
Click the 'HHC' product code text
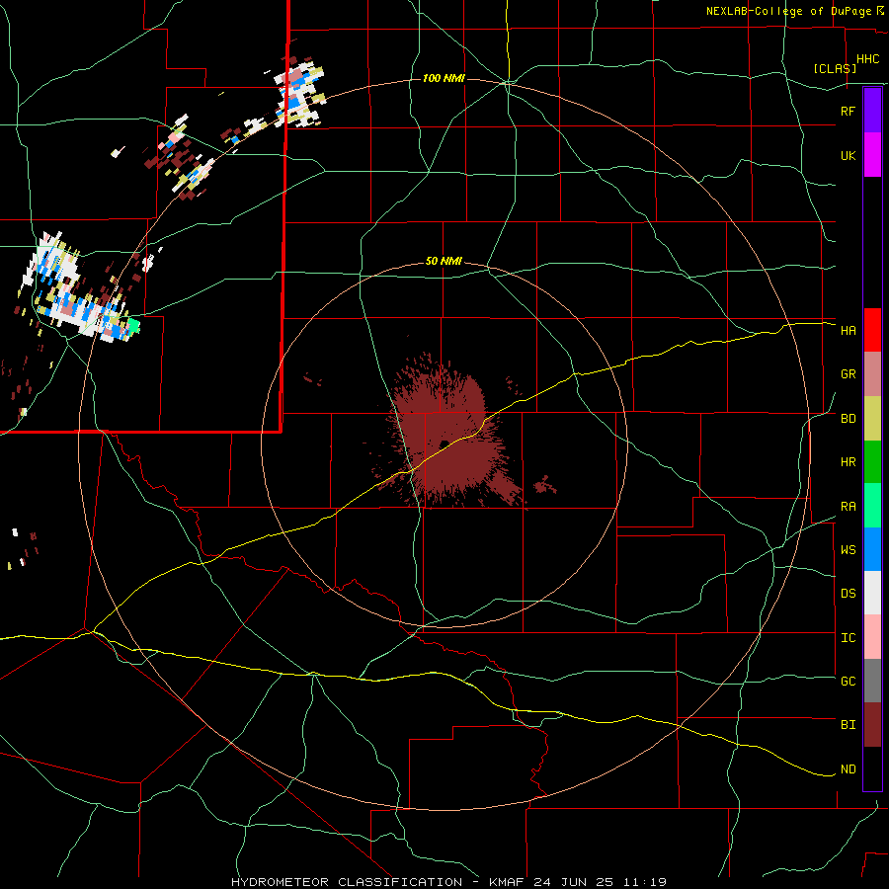(x=868, y=59)
